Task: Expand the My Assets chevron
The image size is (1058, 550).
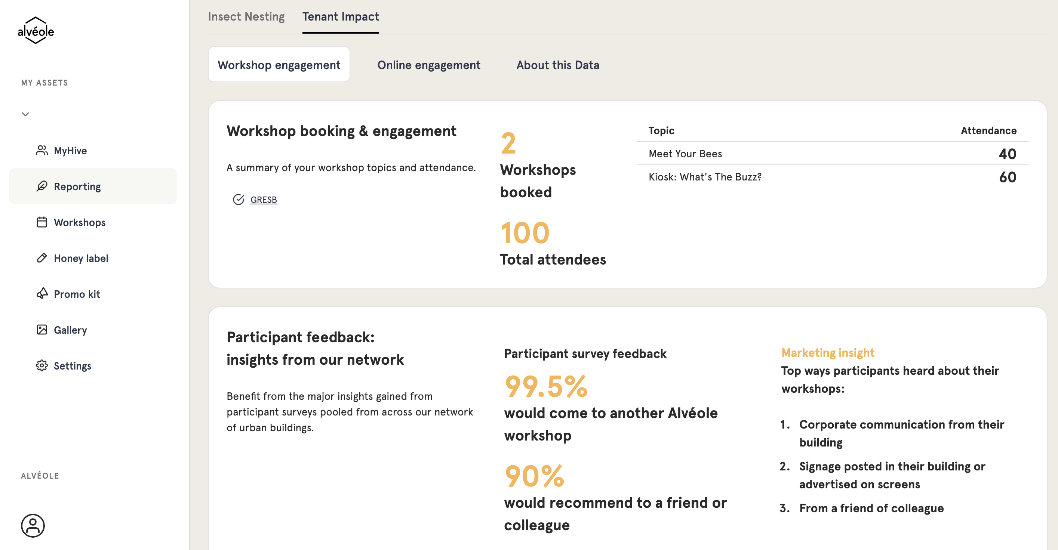Action: pos(25,114)
